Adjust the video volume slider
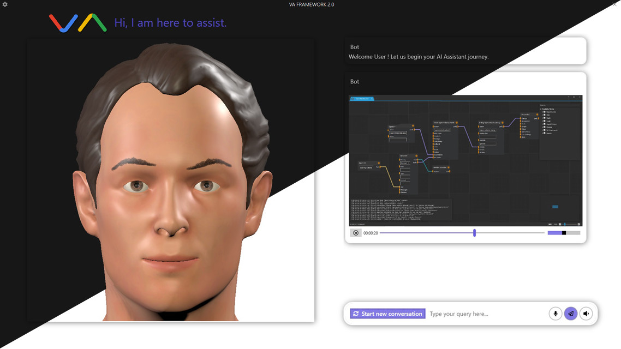This screenshot has height=349, width=621. [x=564, y=233]
